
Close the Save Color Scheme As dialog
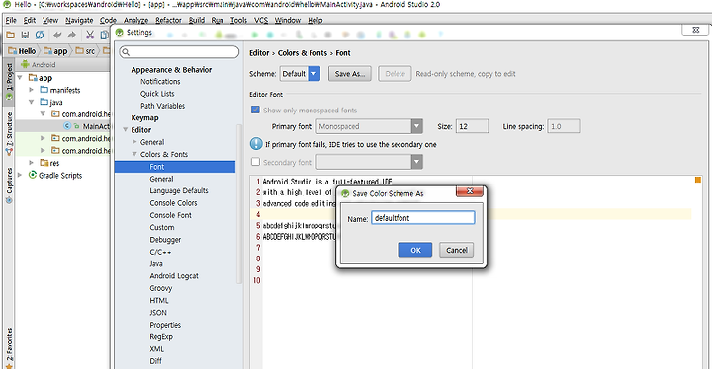(470, 191)
